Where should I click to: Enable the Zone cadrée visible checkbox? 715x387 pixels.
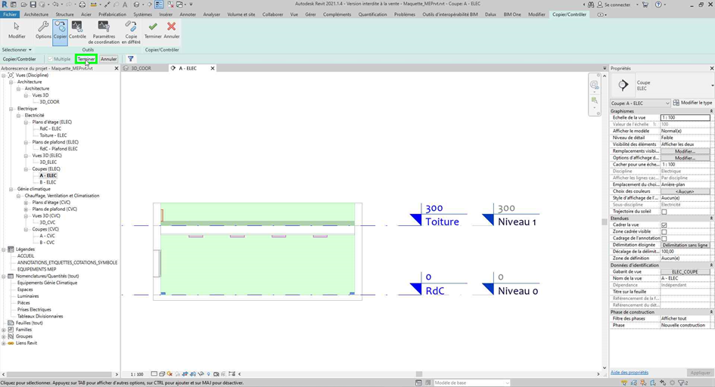[664, 232]
